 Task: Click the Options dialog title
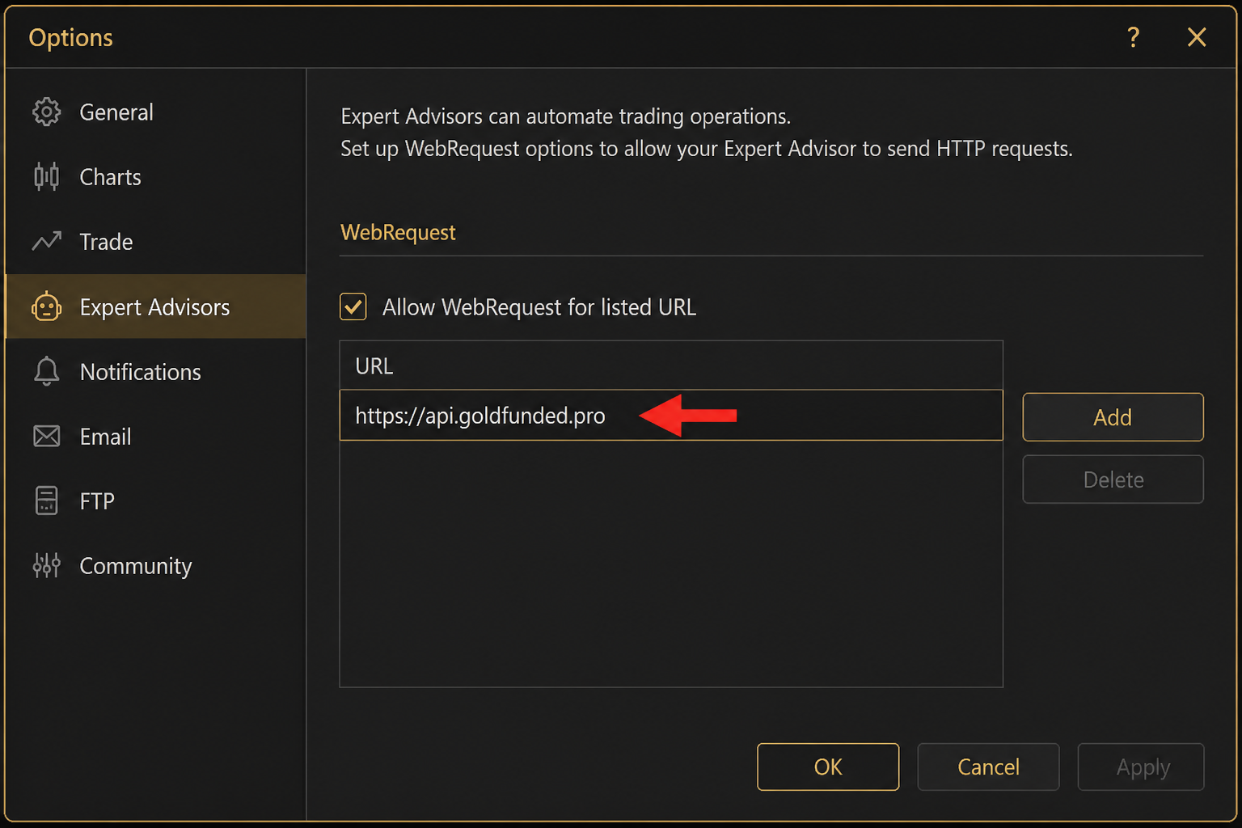pos(71,38)
